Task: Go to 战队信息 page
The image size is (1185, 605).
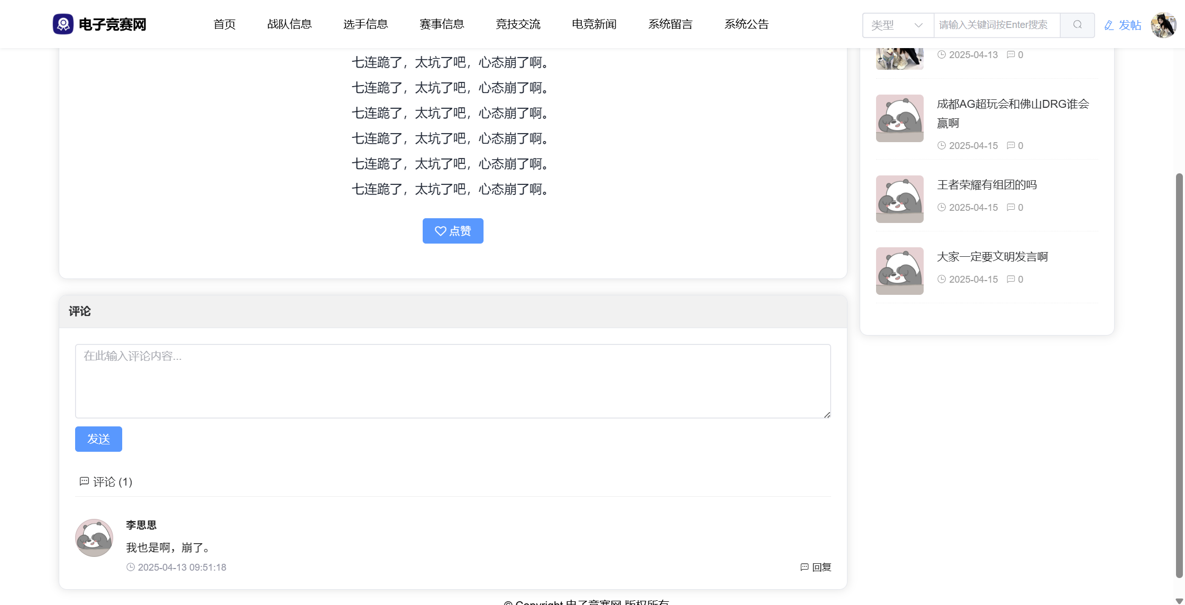Action: (x=289, y=24)
